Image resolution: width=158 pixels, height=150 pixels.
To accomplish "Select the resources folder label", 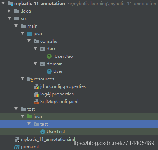I will (44, 79).
